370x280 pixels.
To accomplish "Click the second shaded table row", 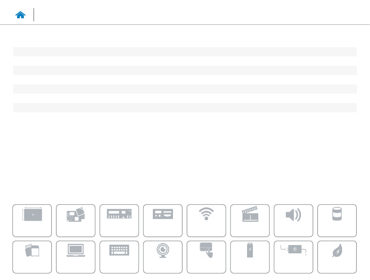I will point(185,70).
